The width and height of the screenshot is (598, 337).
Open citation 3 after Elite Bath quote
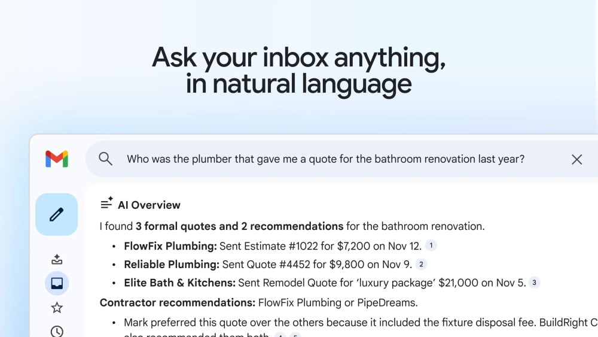coord(534,283)
